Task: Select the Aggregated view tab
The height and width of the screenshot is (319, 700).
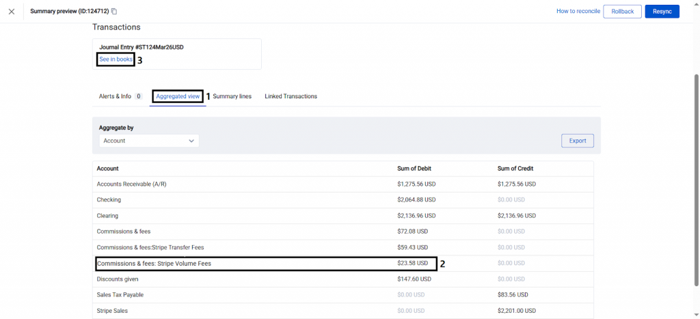Action: click(178, 96)
